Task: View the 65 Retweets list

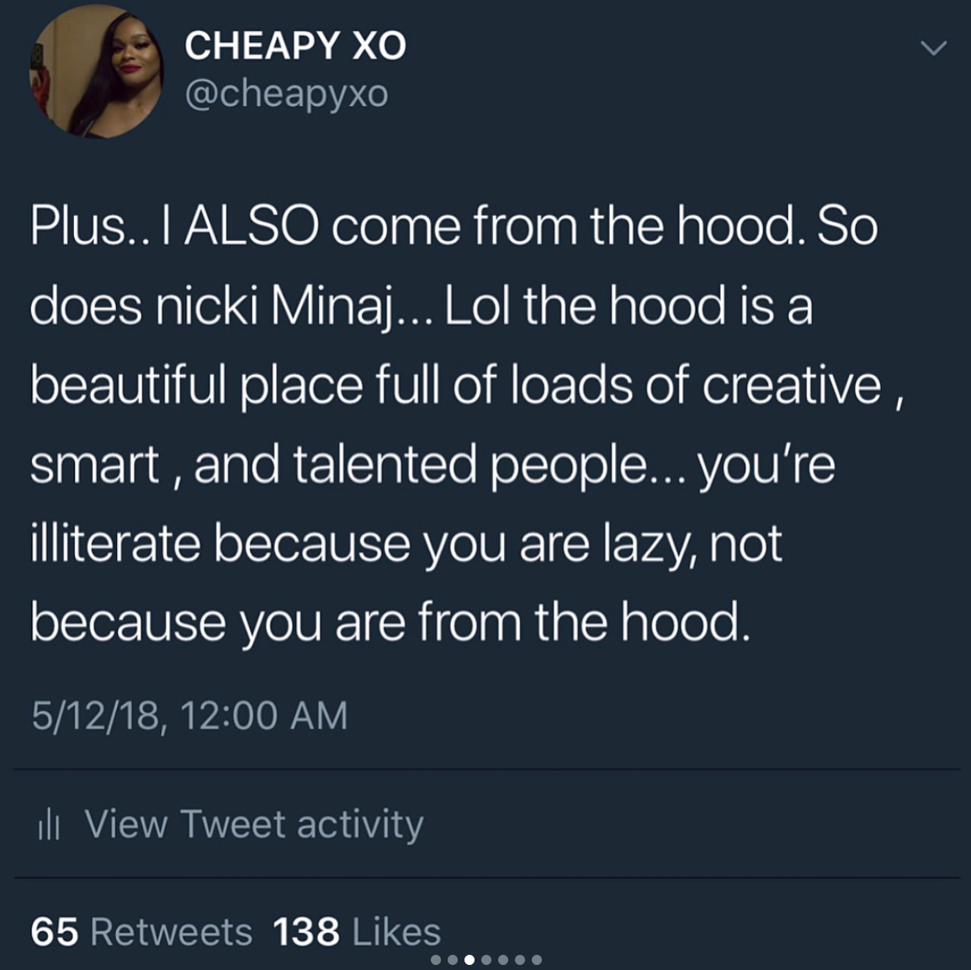Action: pyautogui.click(x=141, y=931)
